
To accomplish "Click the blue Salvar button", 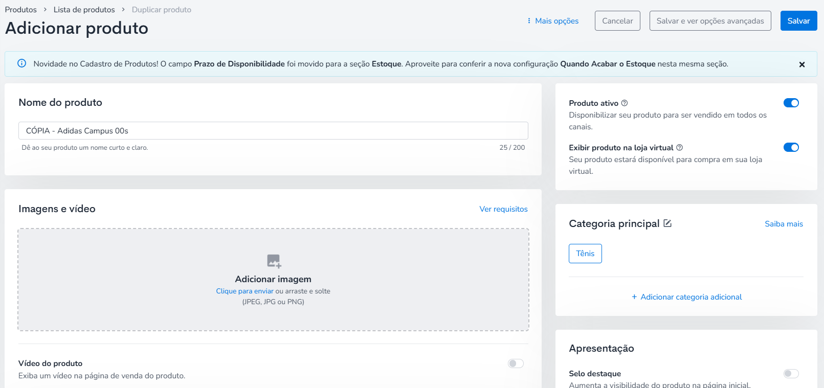I will [x=798, y=21].
